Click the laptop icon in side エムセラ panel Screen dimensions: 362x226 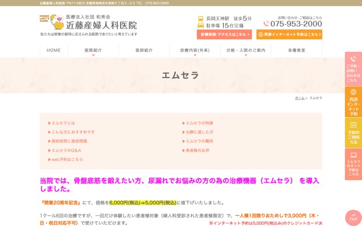[x=353, y=155]
